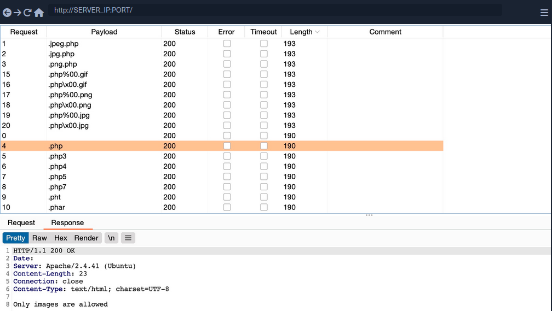
Task: Sort results by the Payload column header
Action: (104, 32)
